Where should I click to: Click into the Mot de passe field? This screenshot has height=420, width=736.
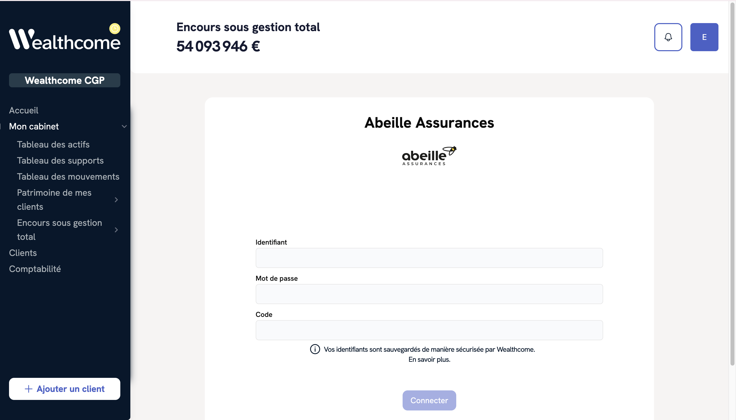pos(429,294)
